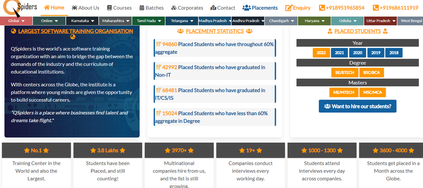
Task: Toggle MSC/MCA masters filter
Action: pyautogui.click(x=373, y=92)
